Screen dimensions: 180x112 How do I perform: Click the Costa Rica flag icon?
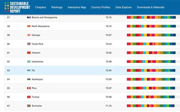pyautogui.click(x=29, y=44)
